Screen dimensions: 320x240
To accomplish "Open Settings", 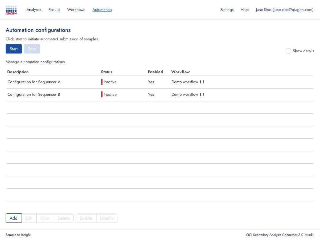I will coord(227,10).
